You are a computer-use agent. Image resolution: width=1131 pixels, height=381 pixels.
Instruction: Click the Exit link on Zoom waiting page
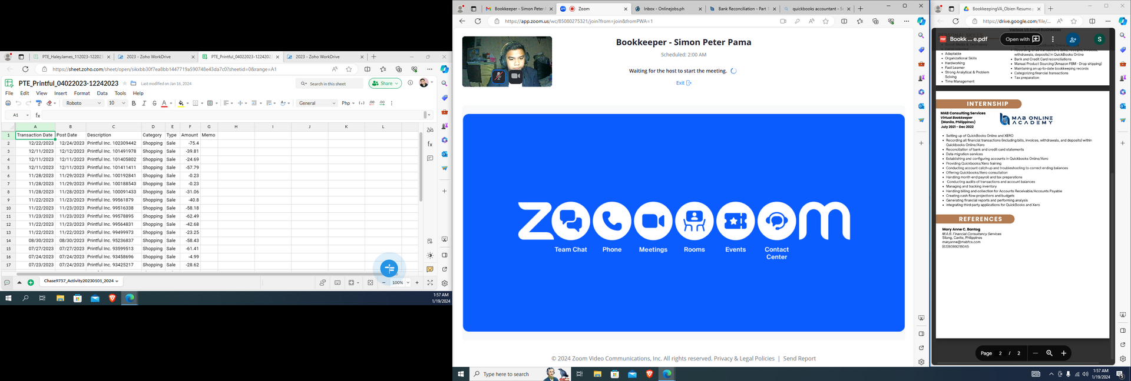point(683,83)
